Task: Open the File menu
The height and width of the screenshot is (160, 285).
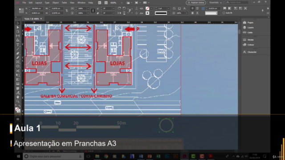Action: click(24, 3)
